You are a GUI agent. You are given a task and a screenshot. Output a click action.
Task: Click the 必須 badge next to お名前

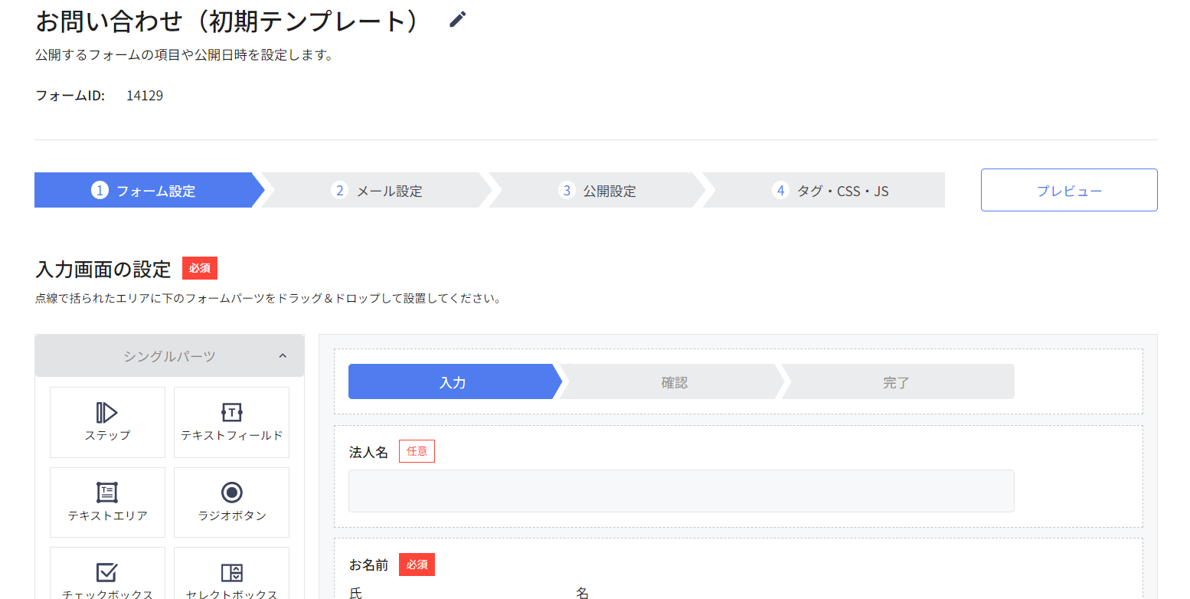pyautogui.click(x=417, y=565)
